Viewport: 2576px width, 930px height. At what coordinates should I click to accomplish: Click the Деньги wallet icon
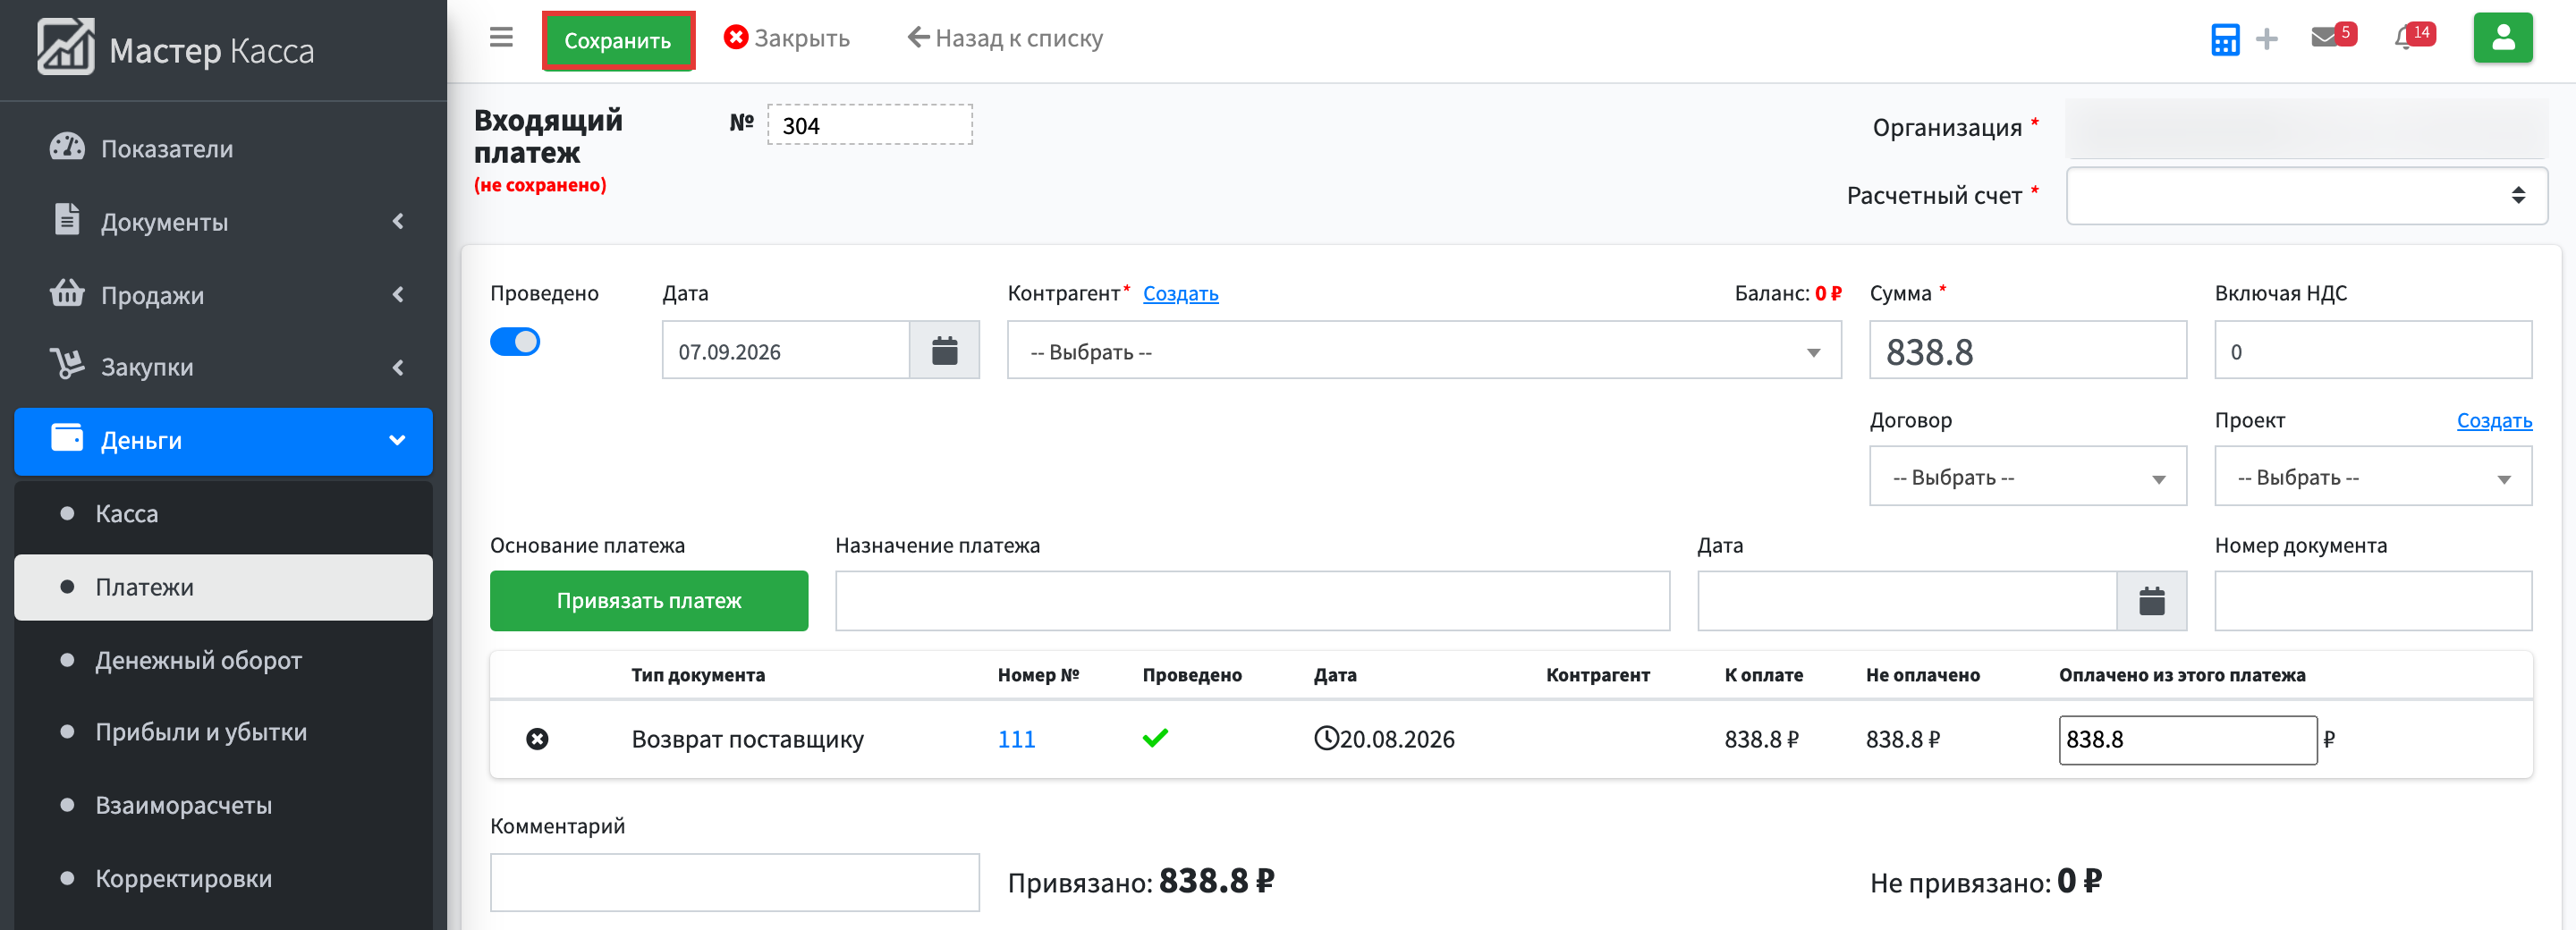(x=67, y=438)
